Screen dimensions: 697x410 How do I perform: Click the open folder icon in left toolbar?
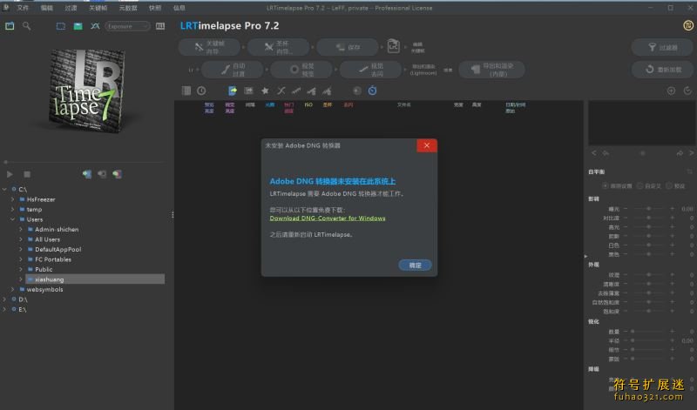[10, 26]
